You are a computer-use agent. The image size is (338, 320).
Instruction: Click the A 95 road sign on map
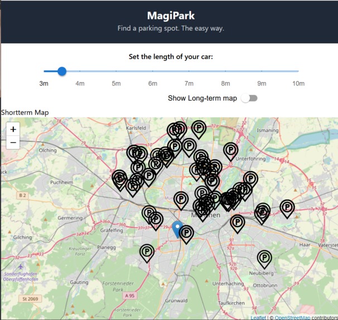click(x=130, y=295)
